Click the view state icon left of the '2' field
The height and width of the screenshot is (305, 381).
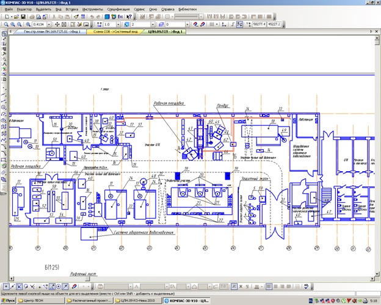point(126,24)
